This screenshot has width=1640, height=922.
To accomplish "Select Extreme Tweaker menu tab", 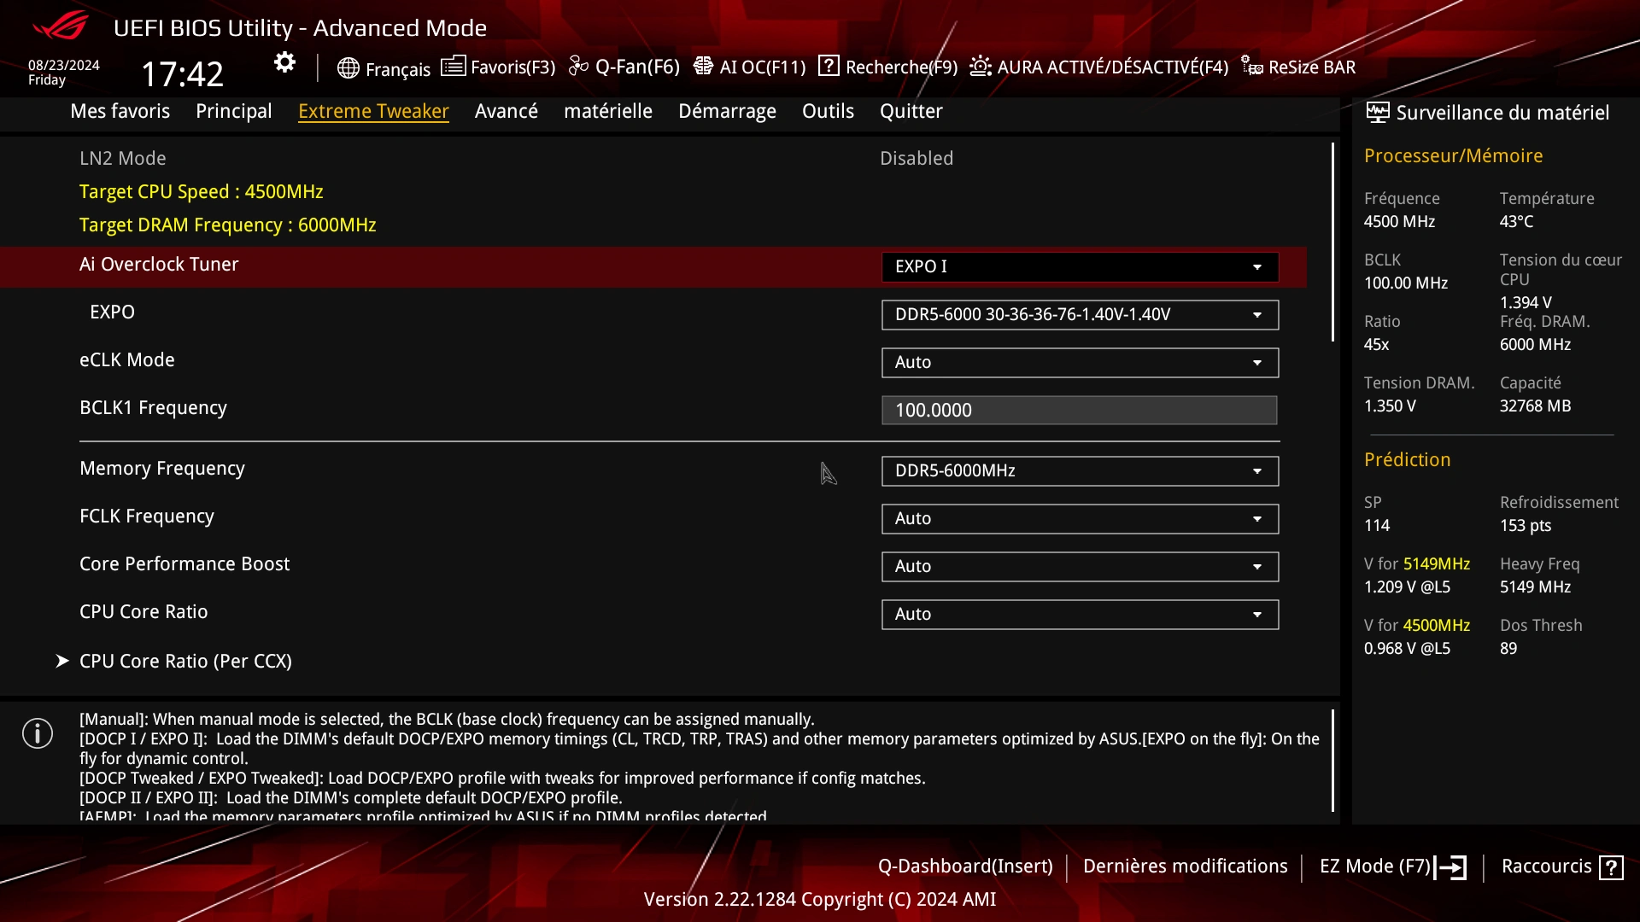I will [x=372, y=110].
